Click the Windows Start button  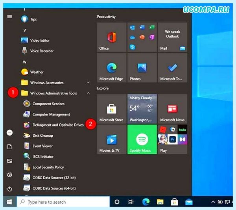[9, 202]
